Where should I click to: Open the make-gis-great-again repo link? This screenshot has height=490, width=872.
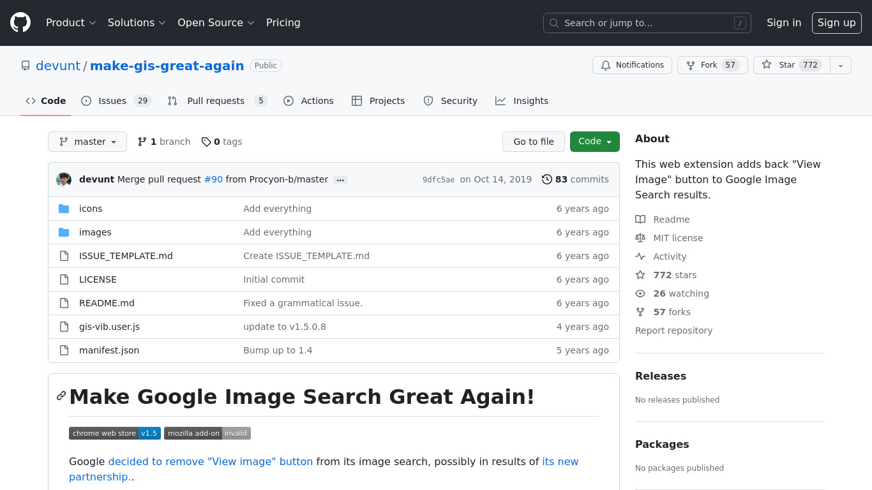(x=167, y=66)
